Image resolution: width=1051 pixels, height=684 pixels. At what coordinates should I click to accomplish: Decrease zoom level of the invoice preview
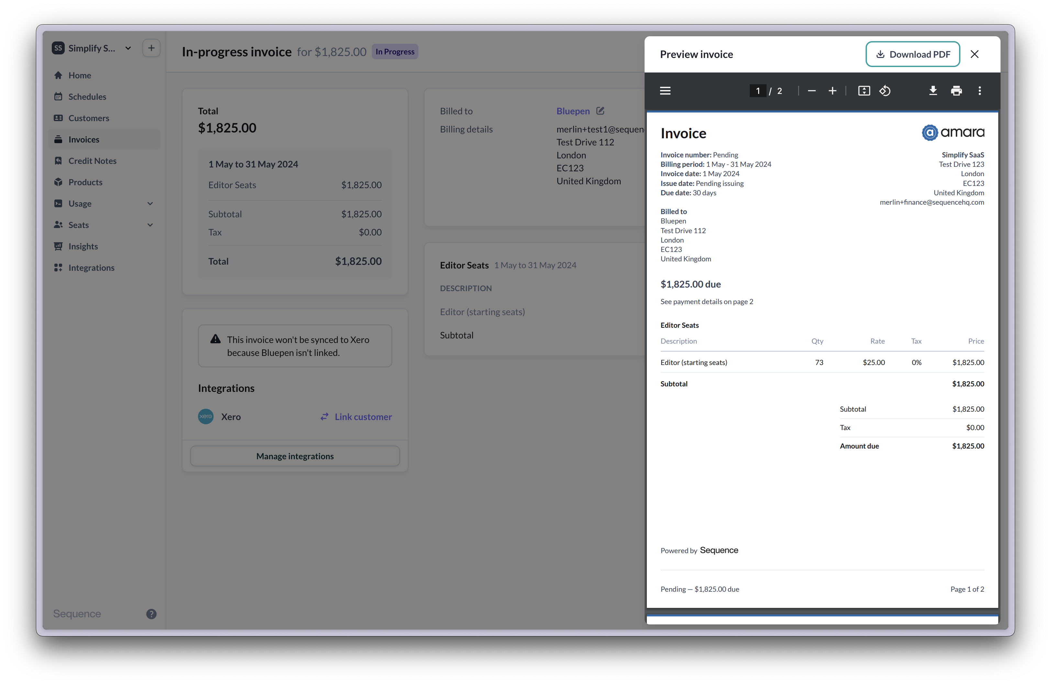[x=812, y=91]
